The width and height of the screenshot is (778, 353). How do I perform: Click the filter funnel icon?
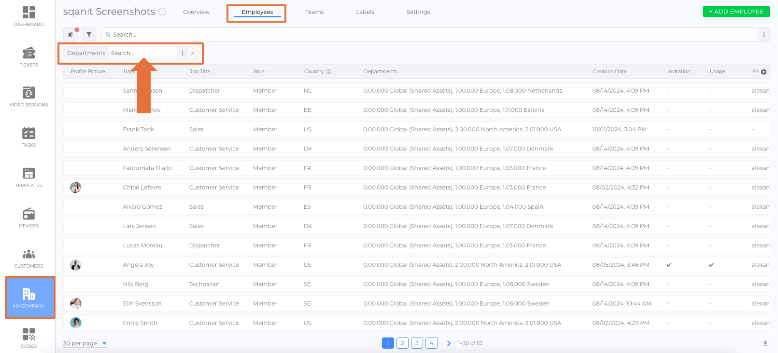pos(89,35)
